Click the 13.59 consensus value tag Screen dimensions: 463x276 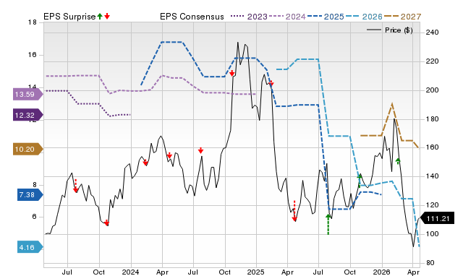point(27,95)
